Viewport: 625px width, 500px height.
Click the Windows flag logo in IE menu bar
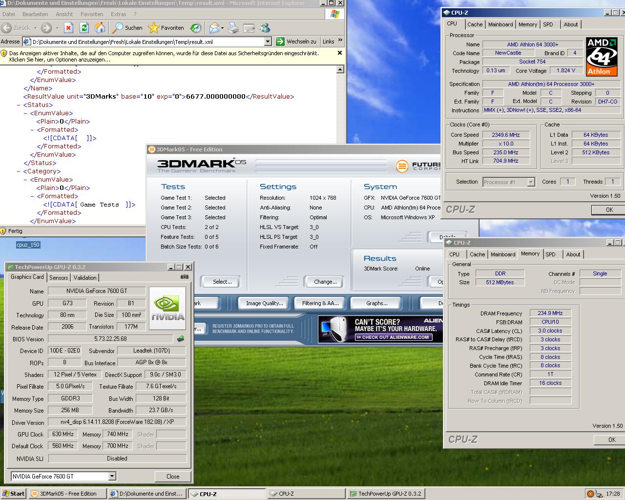click(334, 14)
